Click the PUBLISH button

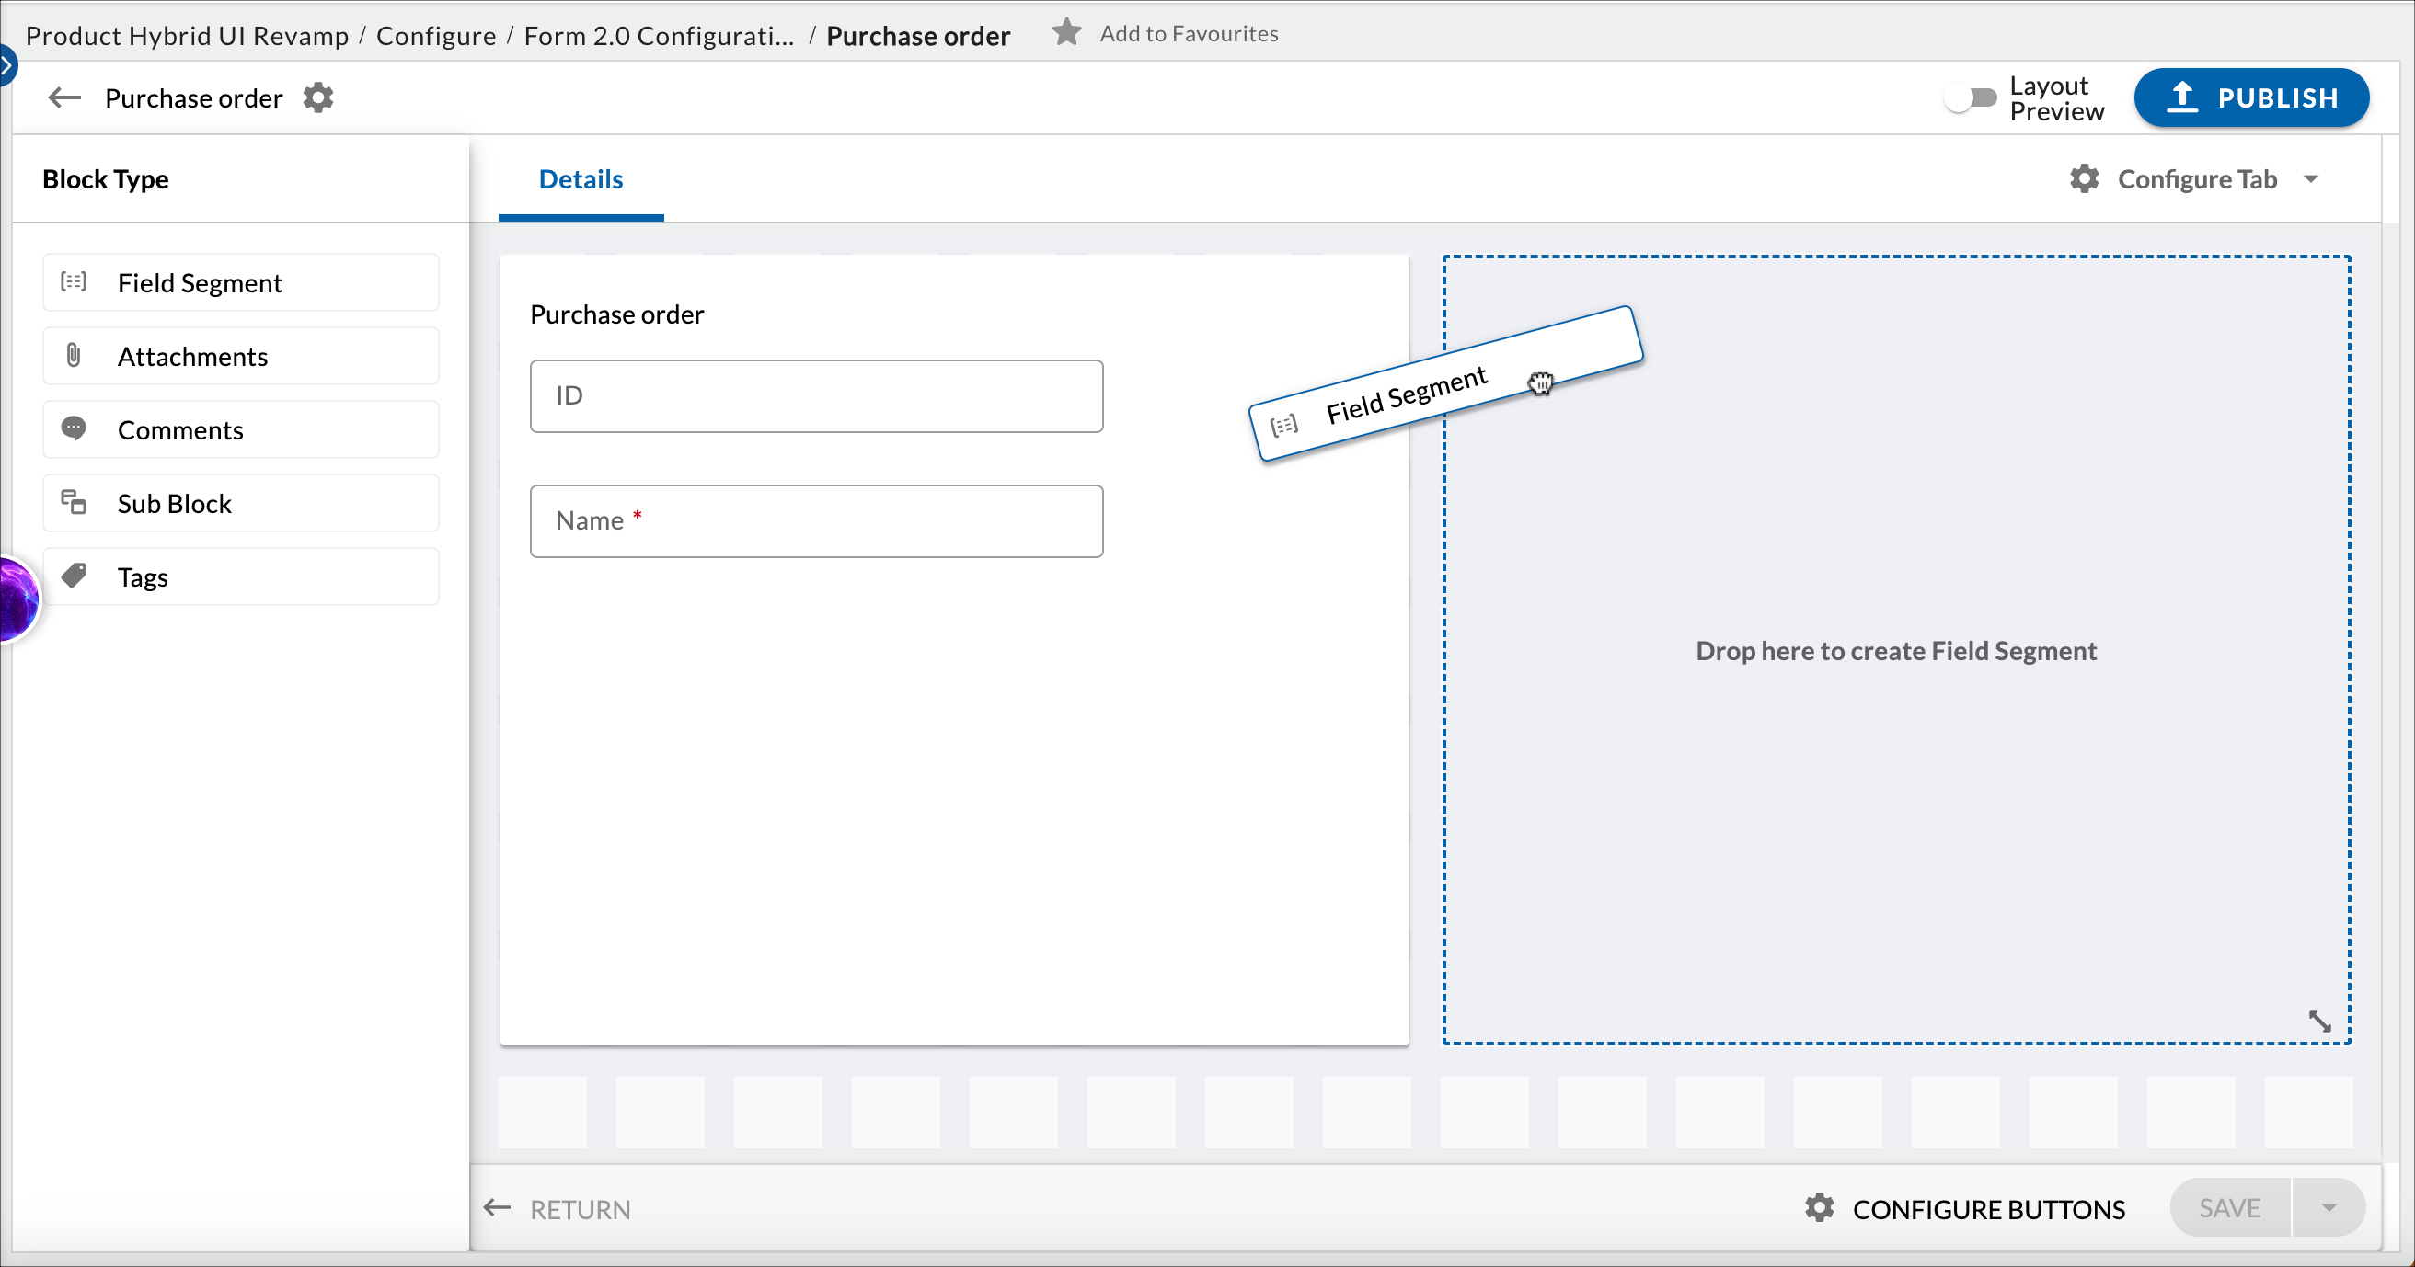click(2252, 97)
